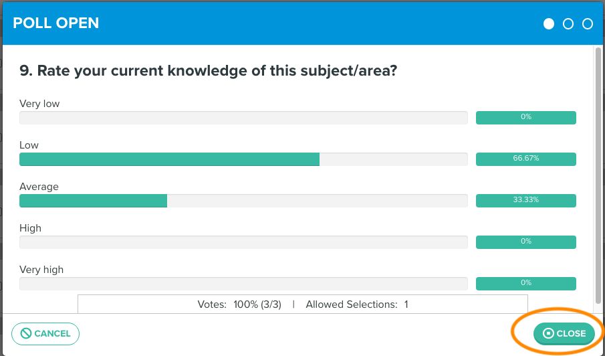Image resolution: width=605 pixels, height=356 pixels.
Task: Select the second hollow circle in header
Action: point(568,24)
